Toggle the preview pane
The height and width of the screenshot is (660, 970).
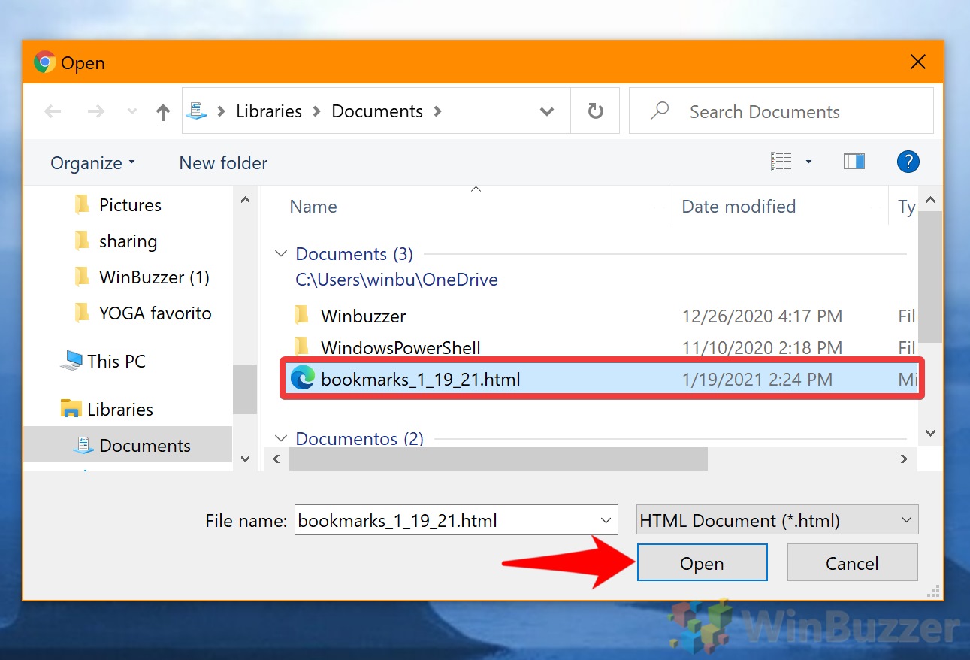[854, 161]
